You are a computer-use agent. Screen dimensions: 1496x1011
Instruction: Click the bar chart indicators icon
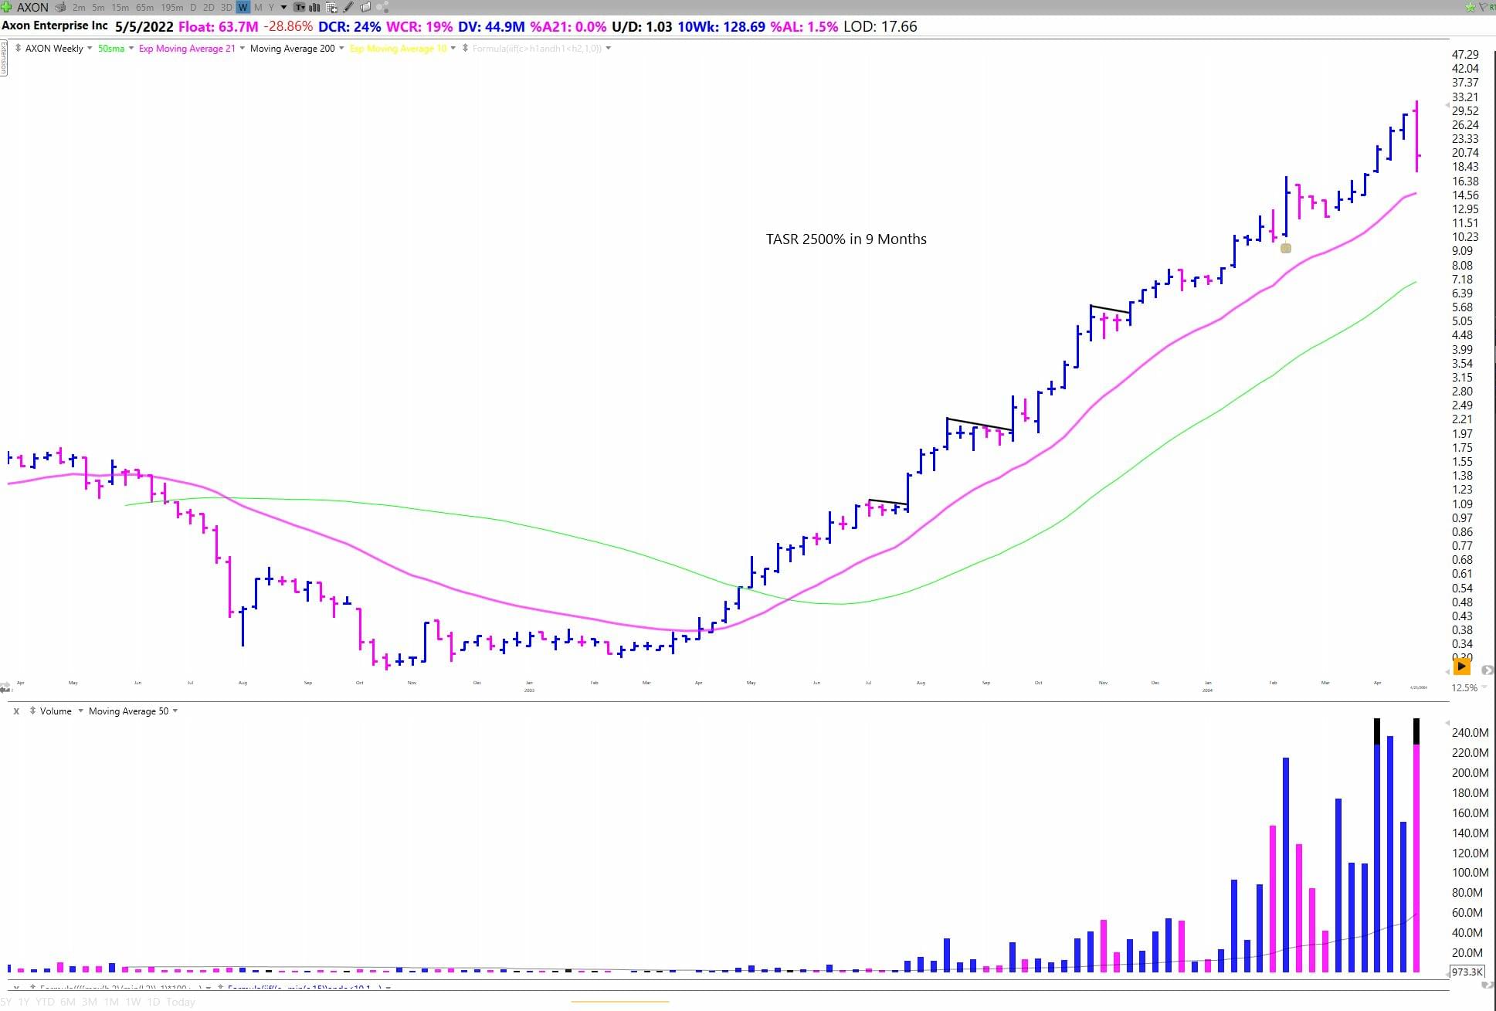click(x=314, y=7)
